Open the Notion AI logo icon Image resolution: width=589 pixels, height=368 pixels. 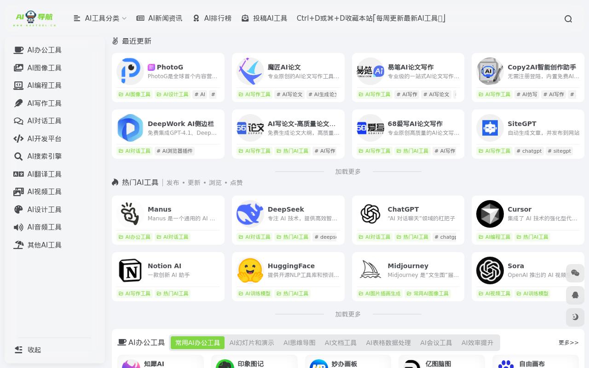click(130, 270)
